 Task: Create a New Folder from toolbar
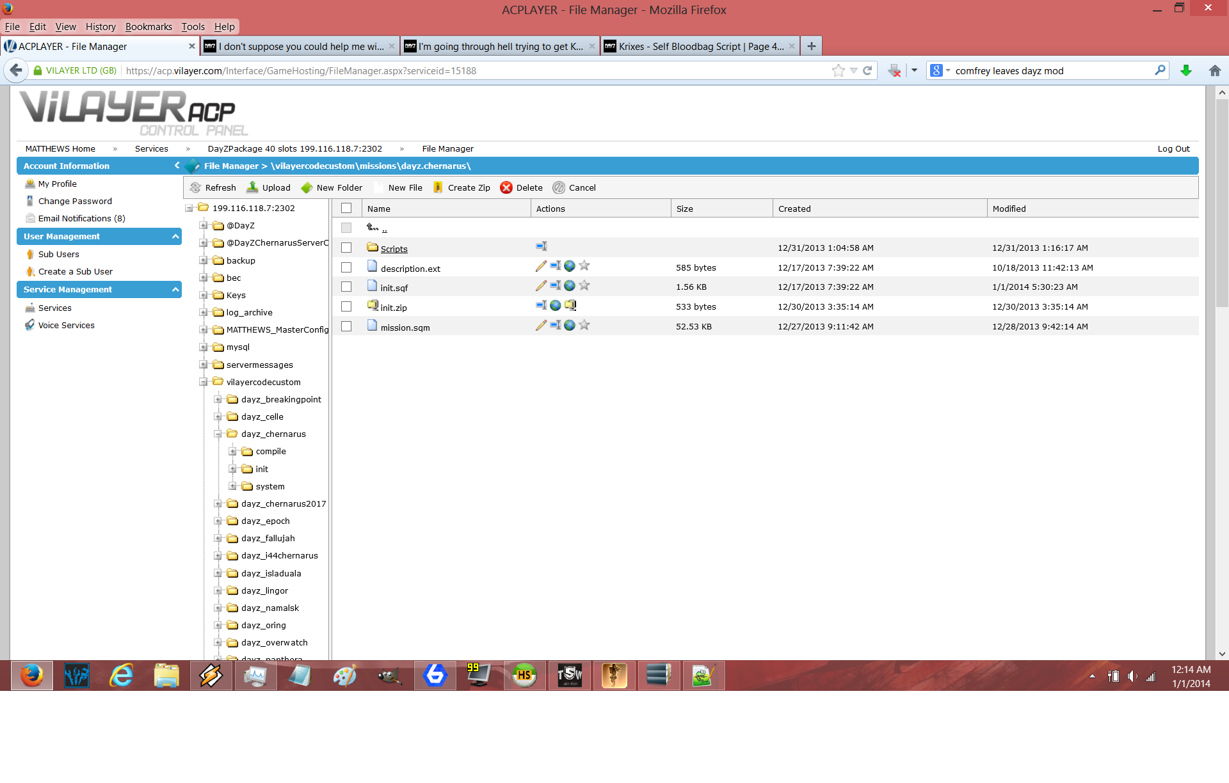[332, 187]
